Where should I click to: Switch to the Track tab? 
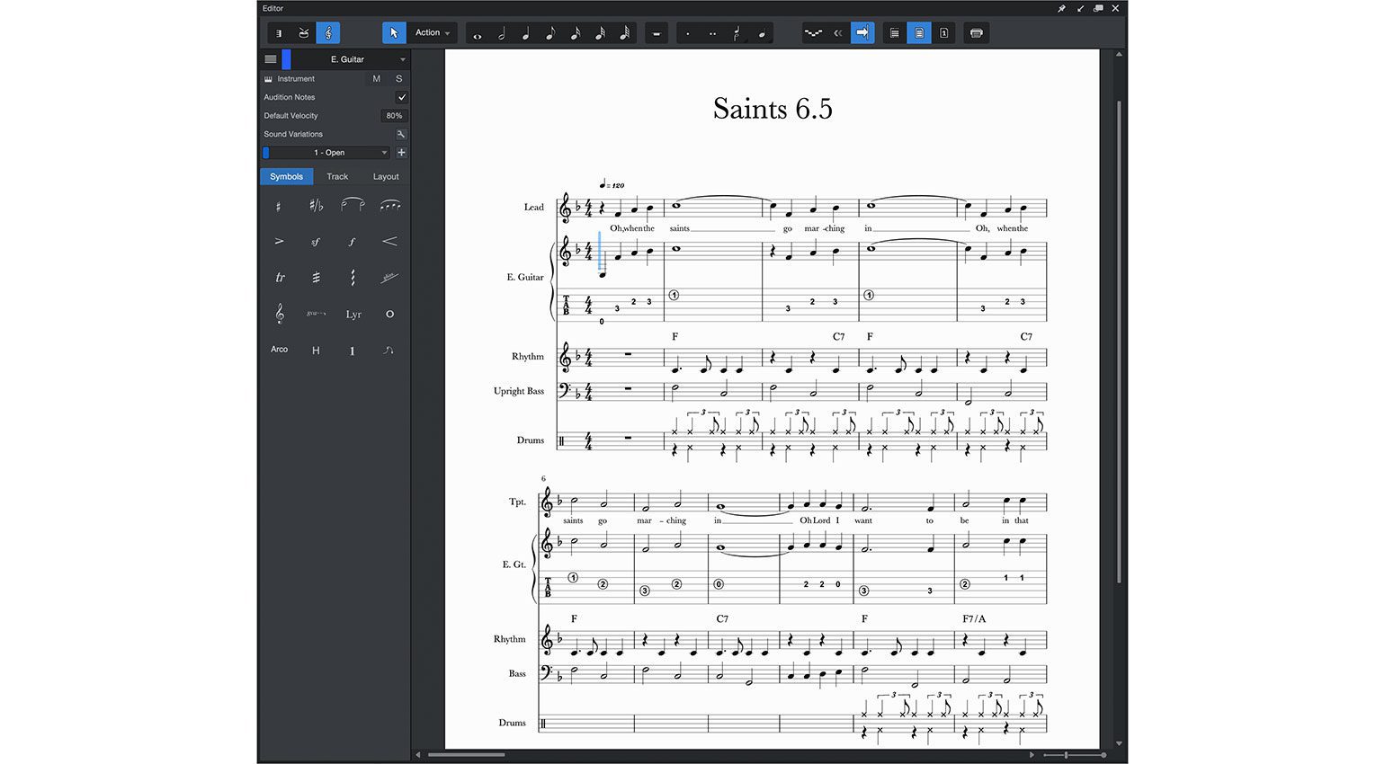[337, 176]
